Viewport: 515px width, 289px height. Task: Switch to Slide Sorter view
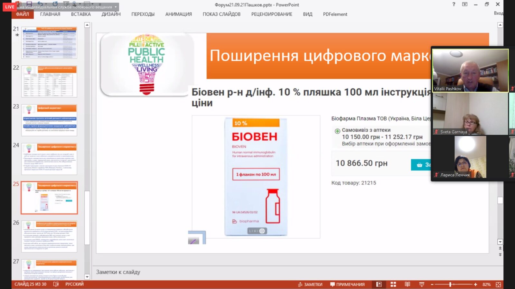point(393,284)
